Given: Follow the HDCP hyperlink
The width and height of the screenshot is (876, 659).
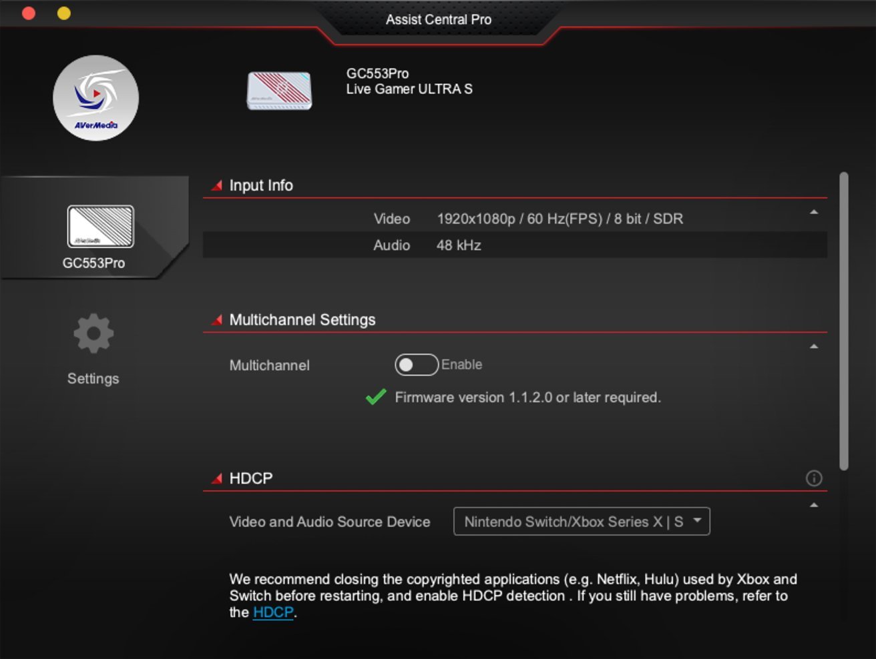Looking at the screenshot, I should [x=273, y=612].
